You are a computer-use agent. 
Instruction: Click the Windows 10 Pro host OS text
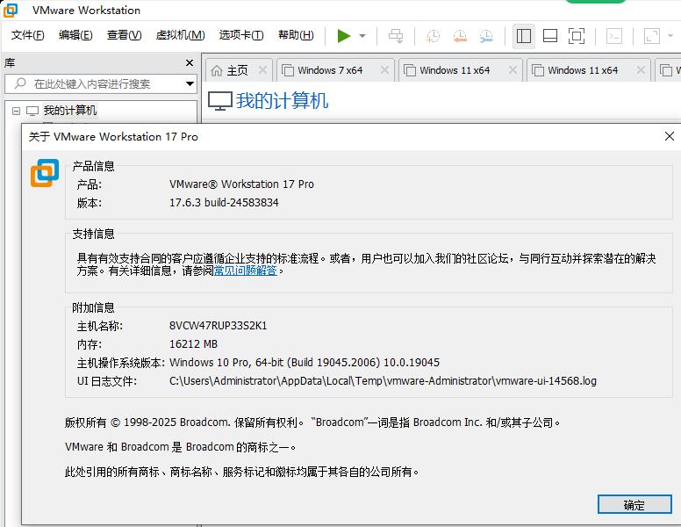tap(304, 362)
